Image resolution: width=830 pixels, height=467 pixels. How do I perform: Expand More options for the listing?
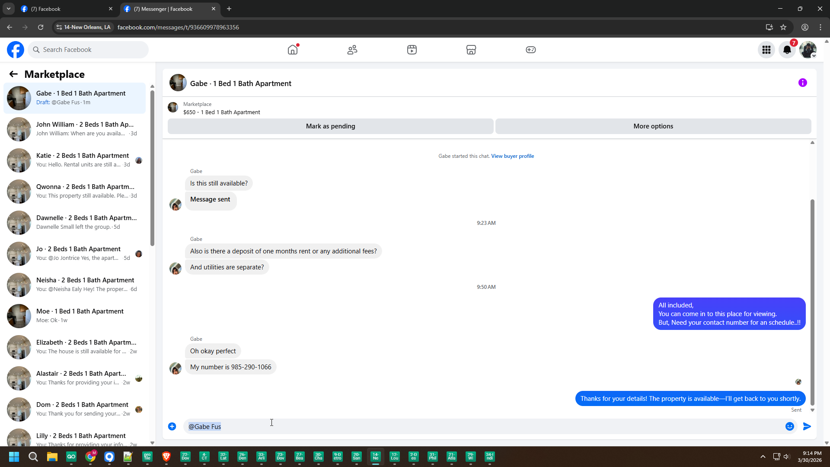coord(653,126)
